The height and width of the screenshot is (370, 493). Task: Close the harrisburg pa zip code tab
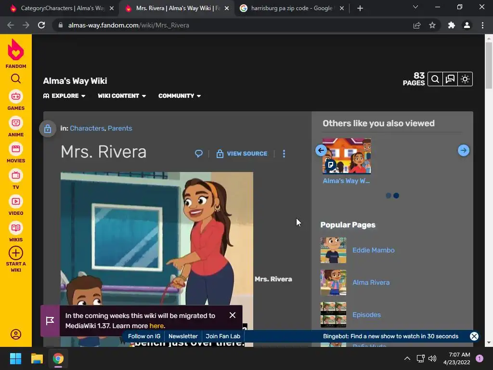pyautogui.click(x=342, y=8)
